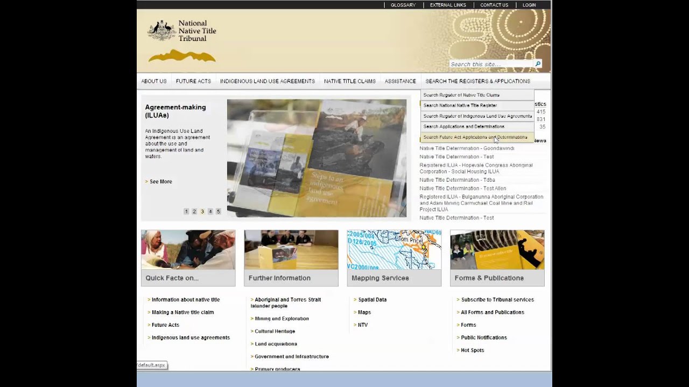Open Public Notifications link

[484, 338]
